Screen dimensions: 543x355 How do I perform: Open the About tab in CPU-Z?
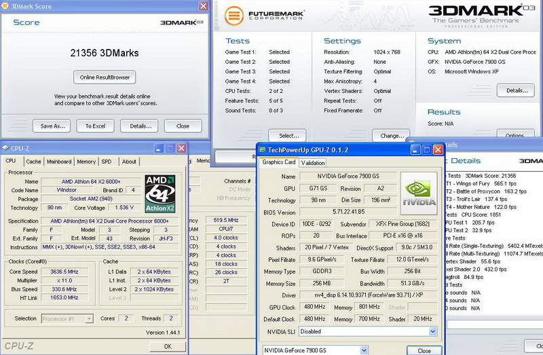pyautogui.click(x=129, y=162)
